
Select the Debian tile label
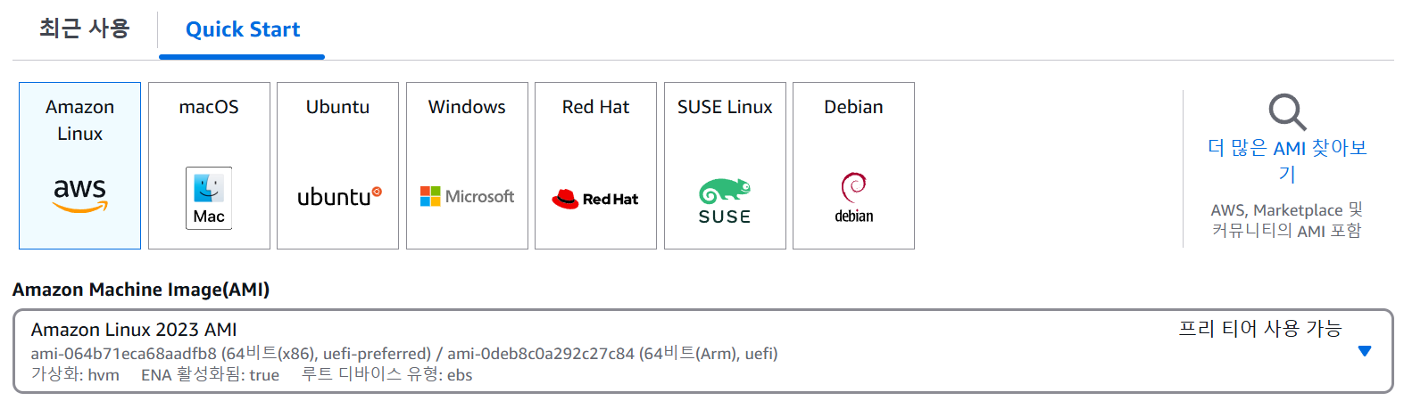pos(853,107)
